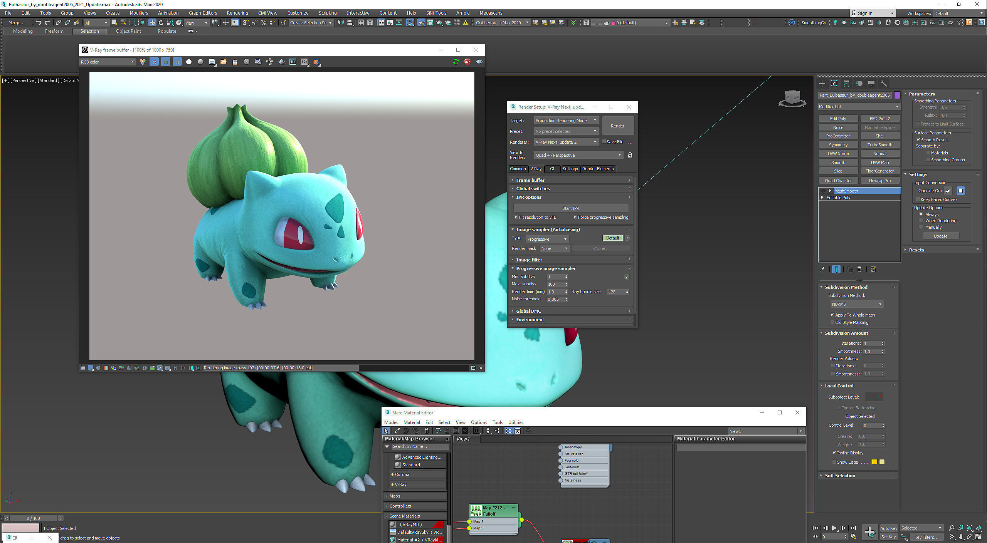
Task: Select the When Rendering update option
Action: (921, 221)
